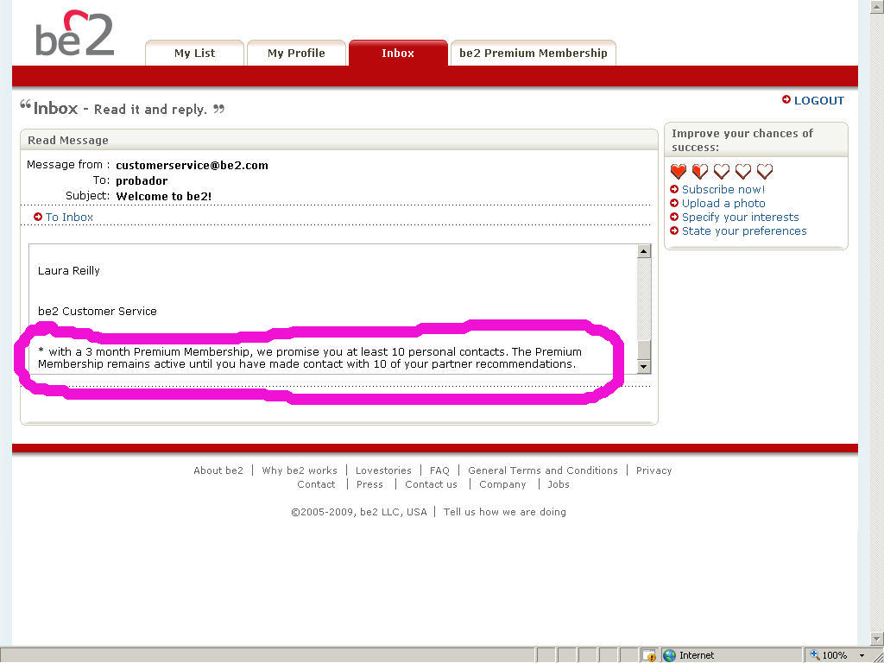Click Tell us how we are doing
This screenshot has width=884, height=663.
coord(504,512)
